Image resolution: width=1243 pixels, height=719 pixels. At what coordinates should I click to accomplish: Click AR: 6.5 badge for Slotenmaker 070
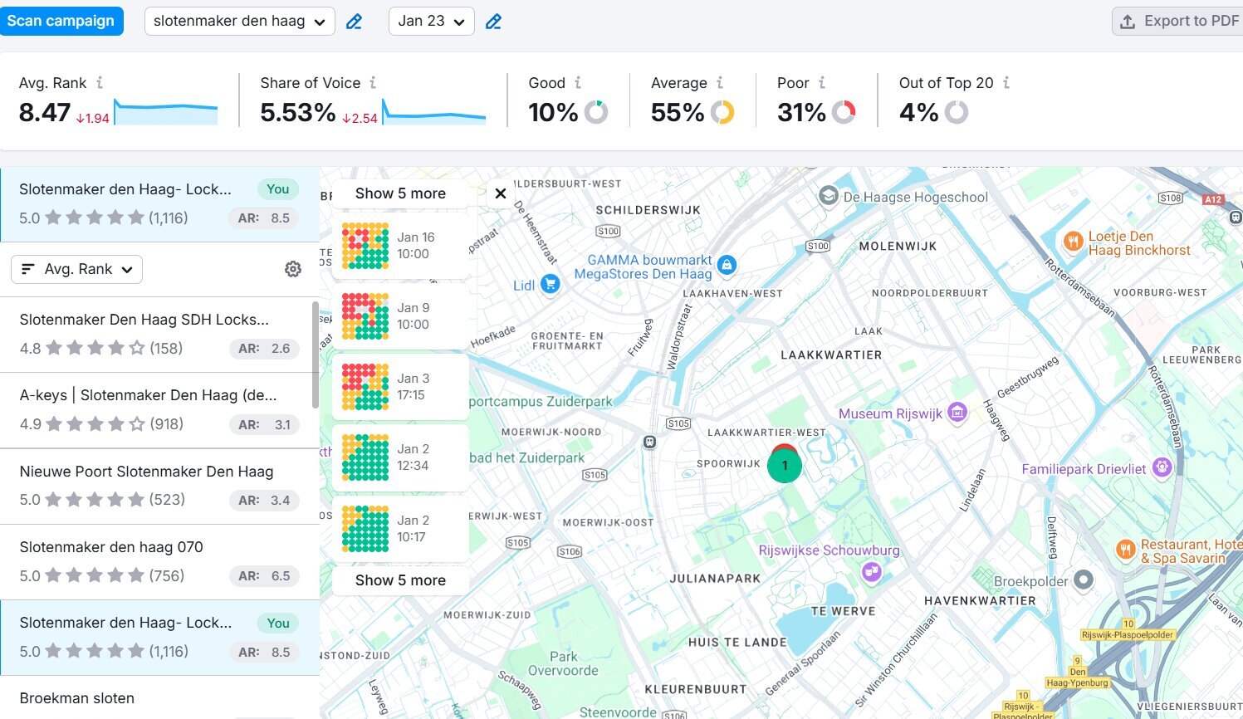click(x=264, y=576)
